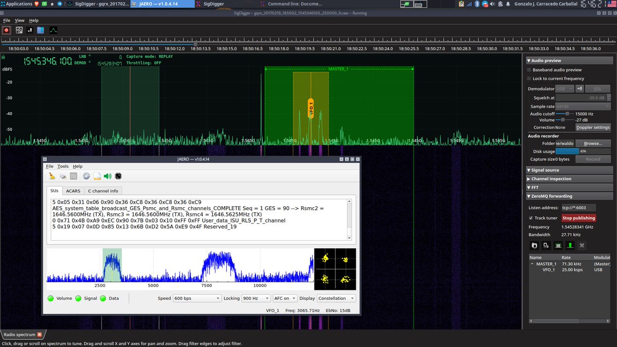Open the Telegram icon in top panel
Screen dimensions: 617x347
coord(60,4)
